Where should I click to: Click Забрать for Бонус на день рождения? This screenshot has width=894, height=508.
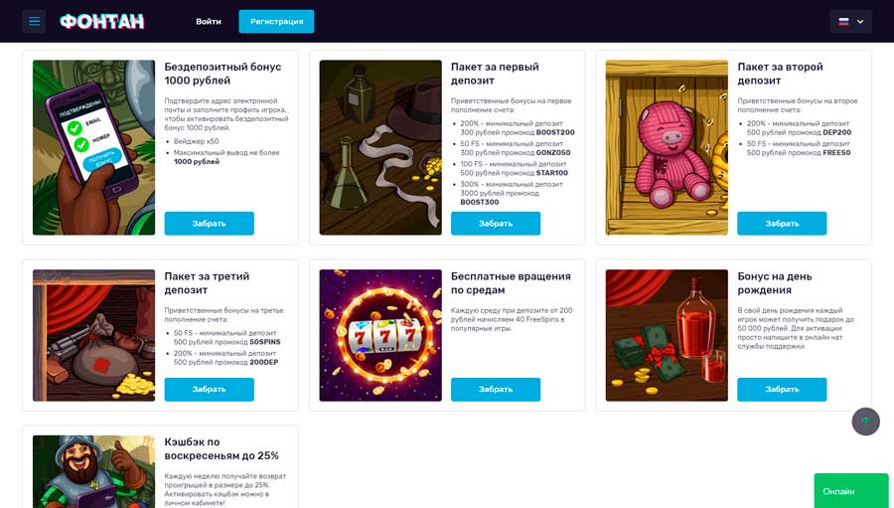pos(782,390)
